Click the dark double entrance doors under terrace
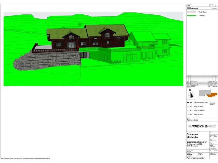 click(83, 55)
